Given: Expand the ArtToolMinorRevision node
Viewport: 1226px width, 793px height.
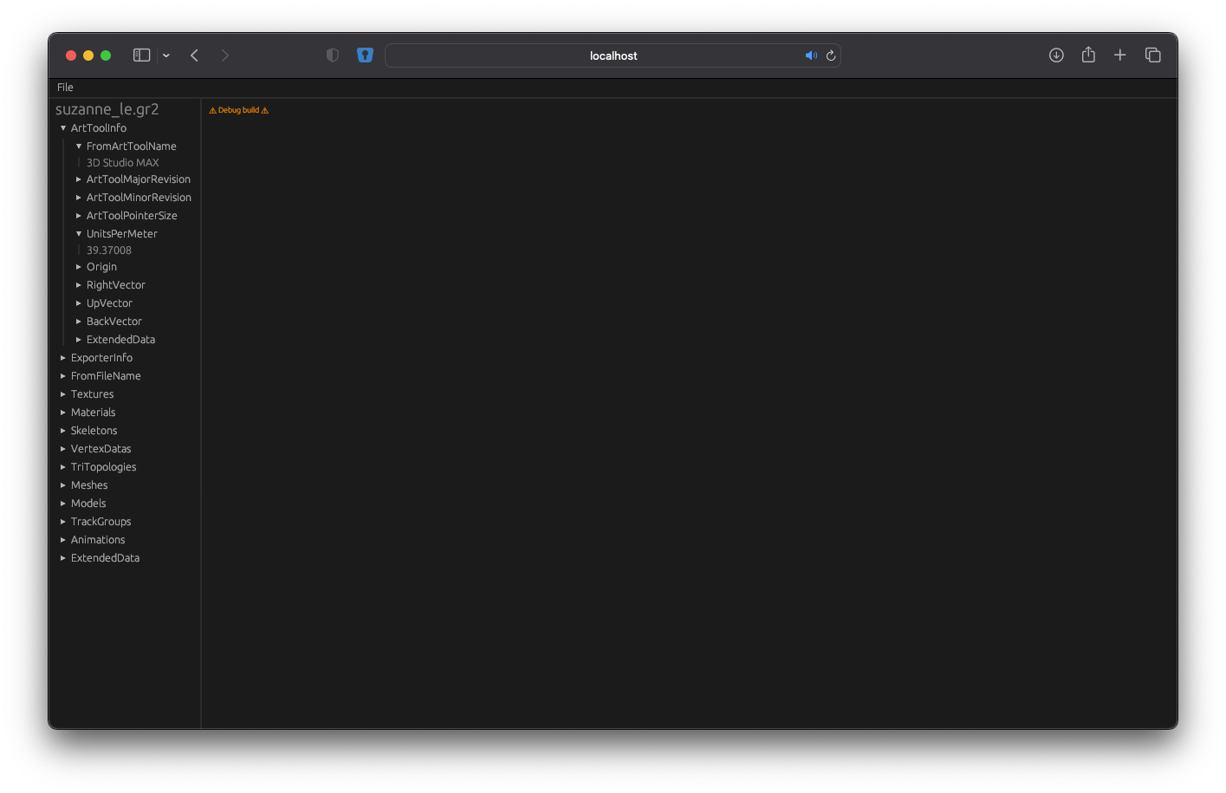Looking at the screenshot, I should (x=79, y=198).
